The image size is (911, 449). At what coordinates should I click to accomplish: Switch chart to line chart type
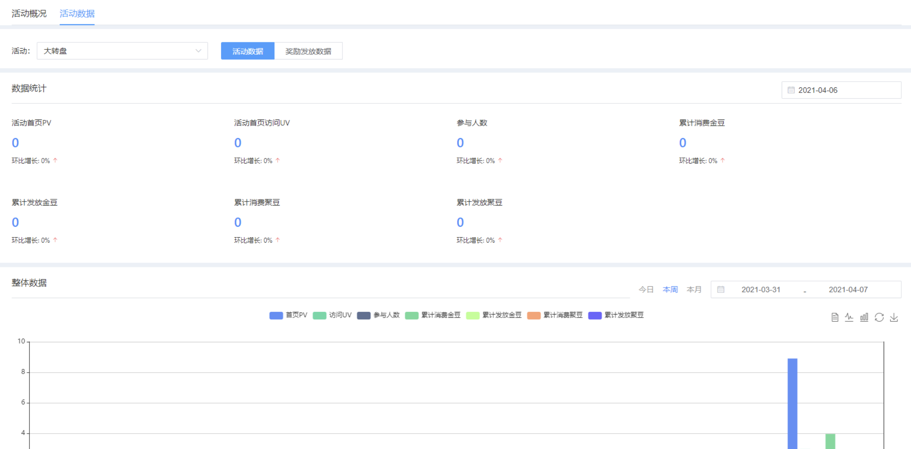tap(849, 317)
